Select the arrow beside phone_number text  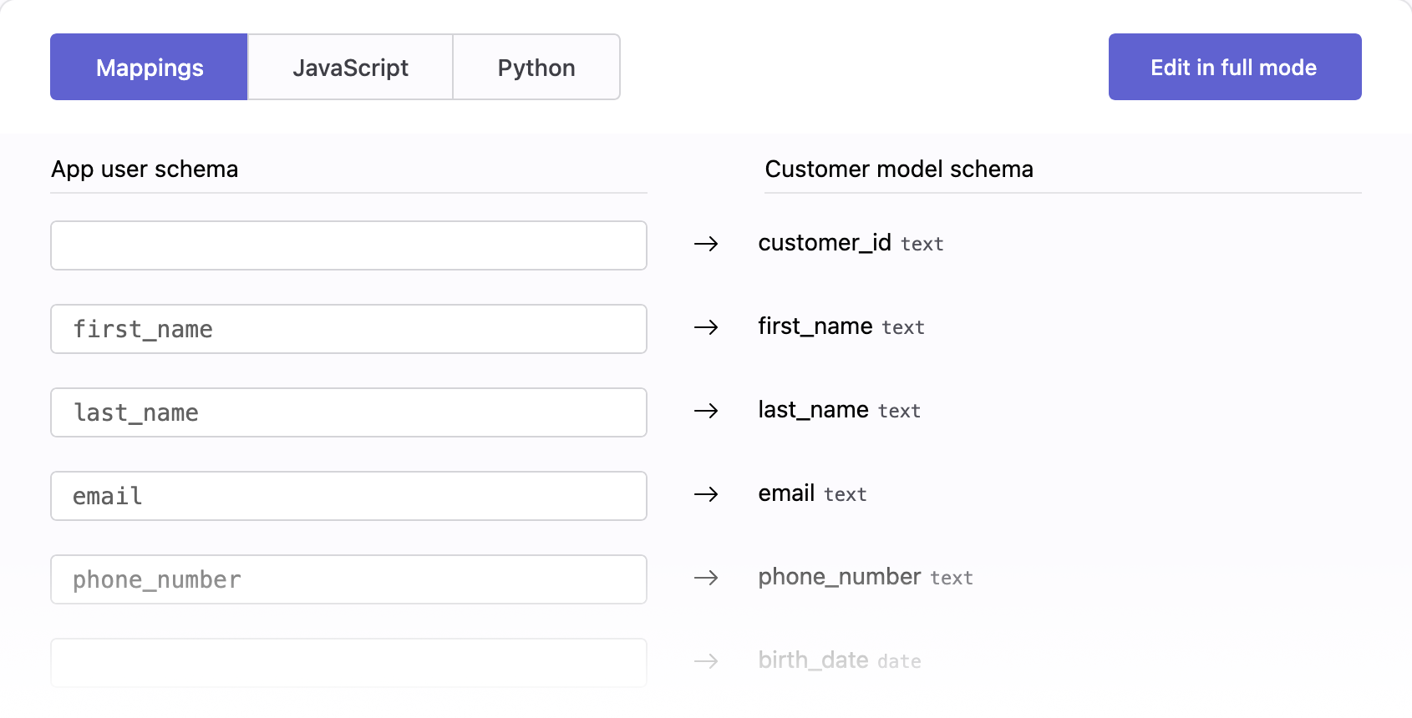706,578
